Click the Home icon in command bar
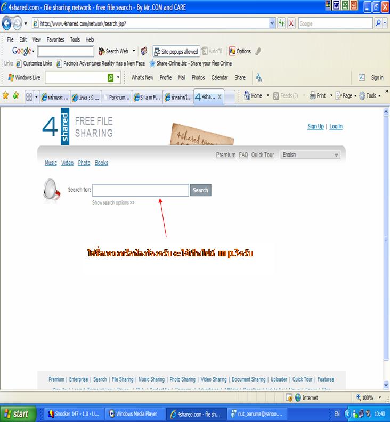The height and width of the screenshot is (422, 390). pos(247,95)
